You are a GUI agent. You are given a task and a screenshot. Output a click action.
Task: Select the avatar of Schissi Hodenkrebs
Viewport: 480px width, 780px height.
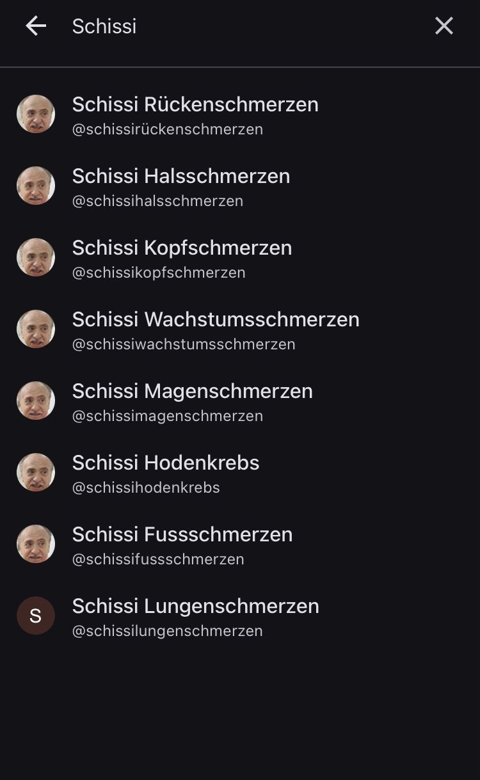[36, 472]
